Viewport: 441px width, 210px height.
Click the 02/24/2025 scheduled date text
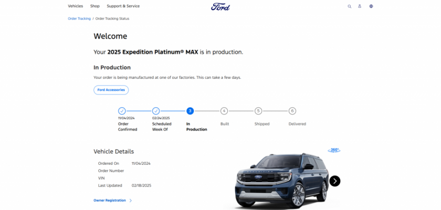click(161, 118)
